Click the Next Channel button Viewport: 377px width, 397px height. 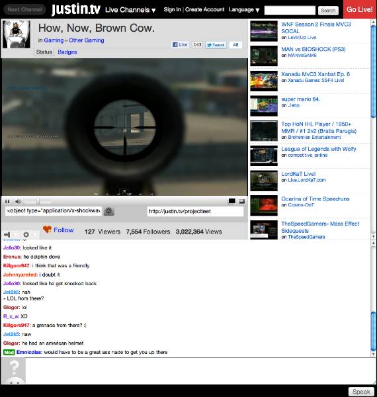tap(24, 10)
